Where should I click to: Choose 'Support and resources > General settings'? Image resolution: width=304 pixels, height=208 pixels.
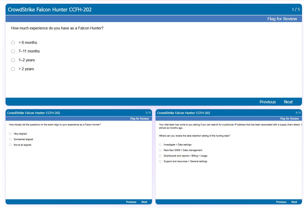pos(160,161)
